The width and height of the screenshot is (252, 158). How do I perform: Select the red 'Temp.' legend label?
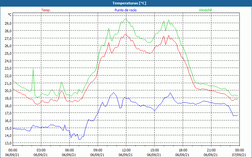(46, 10)
